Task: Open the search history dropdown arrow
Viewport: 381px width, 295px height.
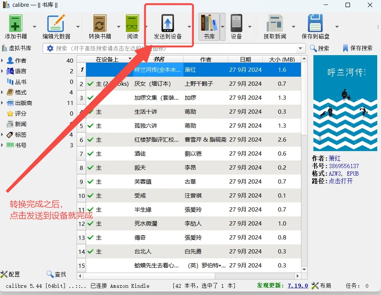Action: pos(301,48)
